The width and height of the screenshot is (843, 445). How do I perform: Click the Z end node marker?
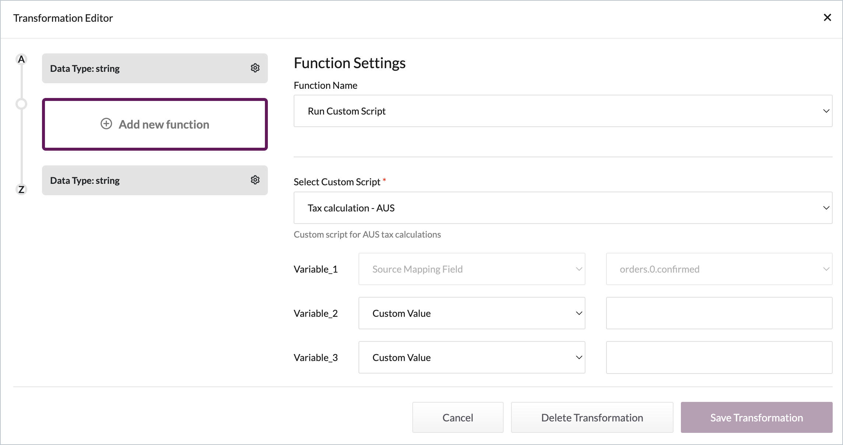[x=21, y=189]
